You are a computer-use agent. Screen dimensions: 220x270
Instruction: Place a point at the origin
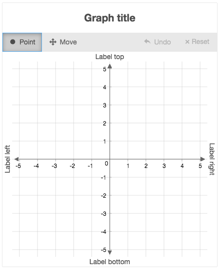pyautogui.click(x=110, y=159)
